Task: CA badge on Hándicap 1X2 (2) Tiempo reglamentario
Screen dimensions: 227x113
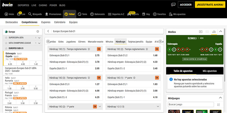Action: coord(157,49)
